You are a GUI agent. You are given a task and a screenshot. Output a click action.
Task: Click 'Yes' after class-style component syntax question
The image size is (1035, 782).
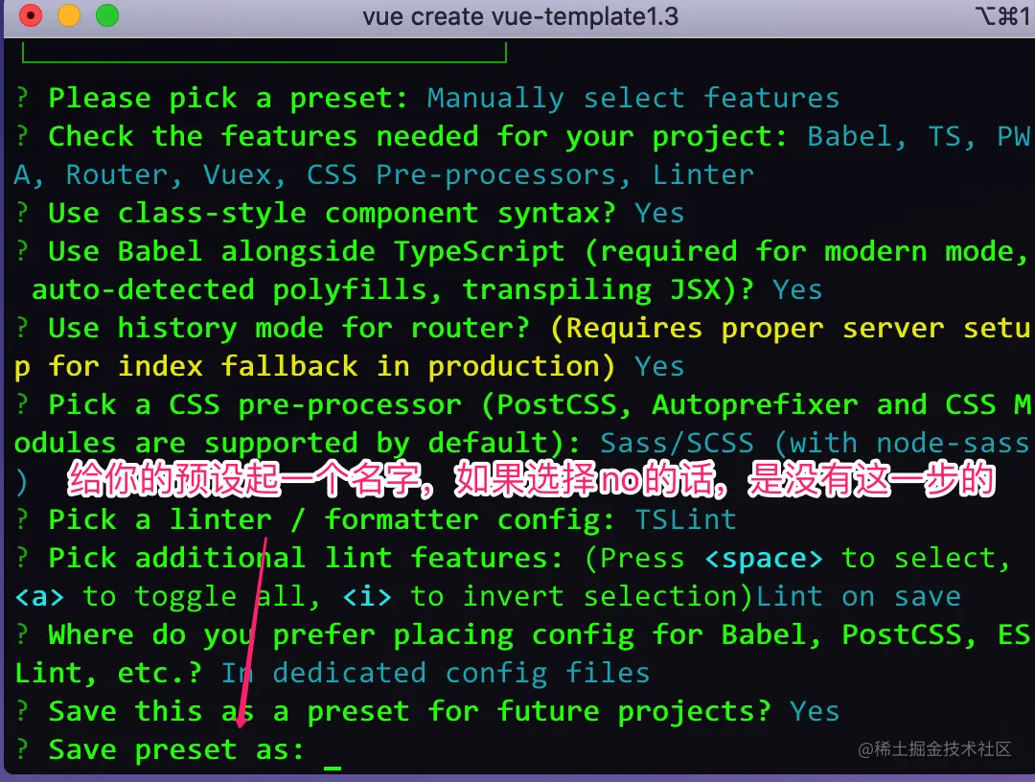point(659,214)
